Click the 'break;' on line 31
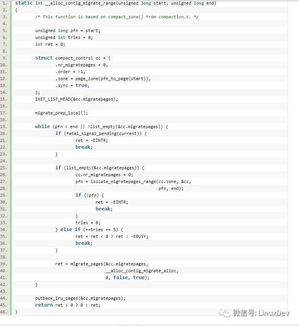Screen dimensions: 299x326 pos(104,209)
